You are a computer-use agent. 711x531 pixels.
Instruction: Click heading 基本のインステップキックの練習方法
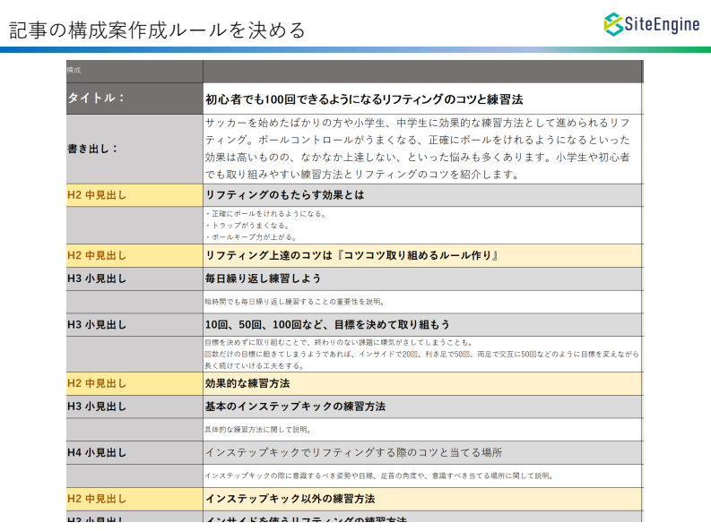pos(295,407)
